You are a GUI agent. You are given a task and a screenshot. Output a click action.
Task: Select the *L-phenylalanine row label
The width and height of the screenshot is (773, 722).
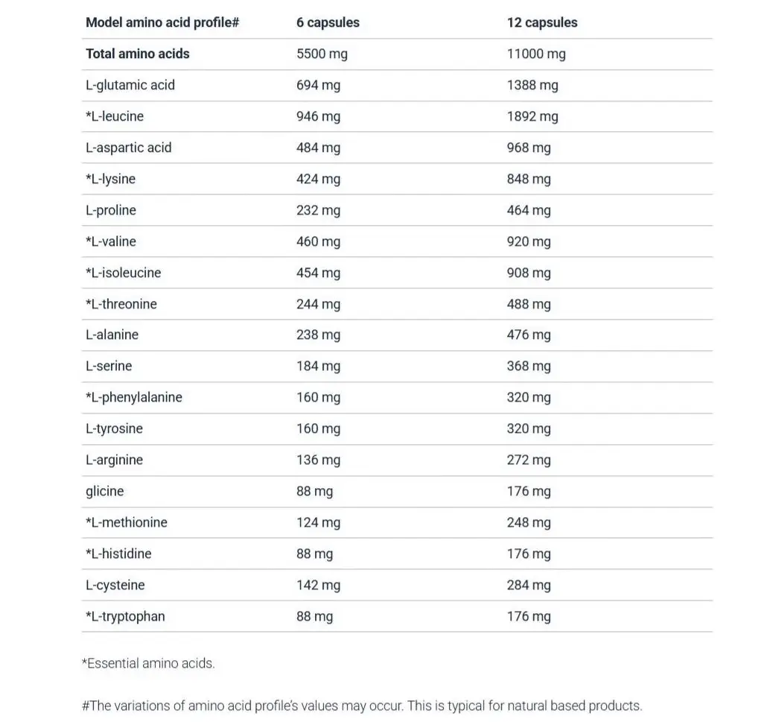point(134,397)
